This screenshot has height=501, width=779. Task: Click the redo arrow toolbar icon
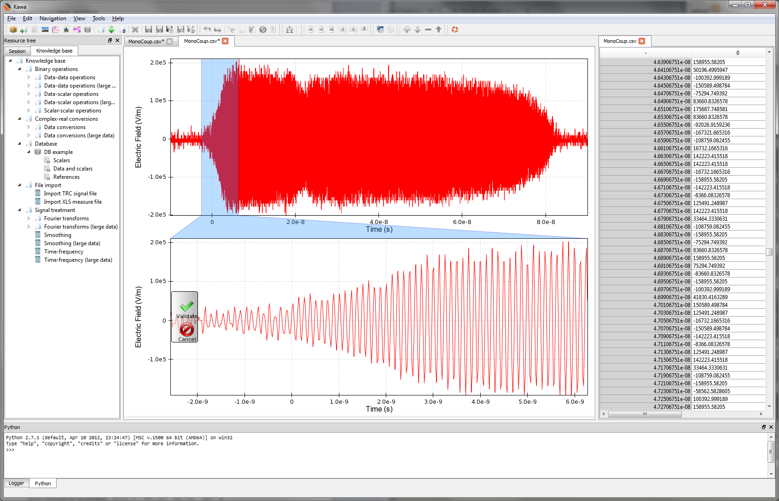point(218,29)
